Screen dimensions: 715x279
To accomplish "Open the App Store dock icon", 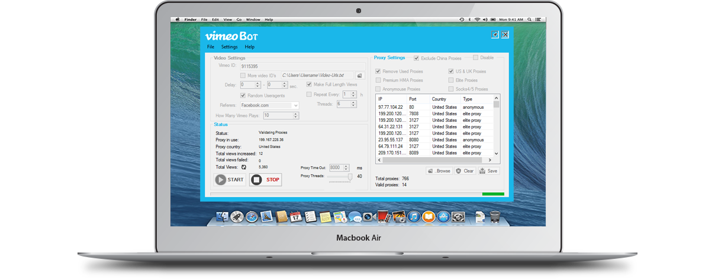I will point(443,217).
